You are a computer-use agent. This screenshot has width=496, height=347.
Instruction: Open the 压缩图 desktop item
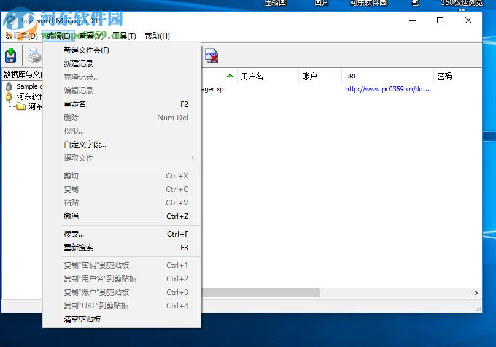pos(275,3)
